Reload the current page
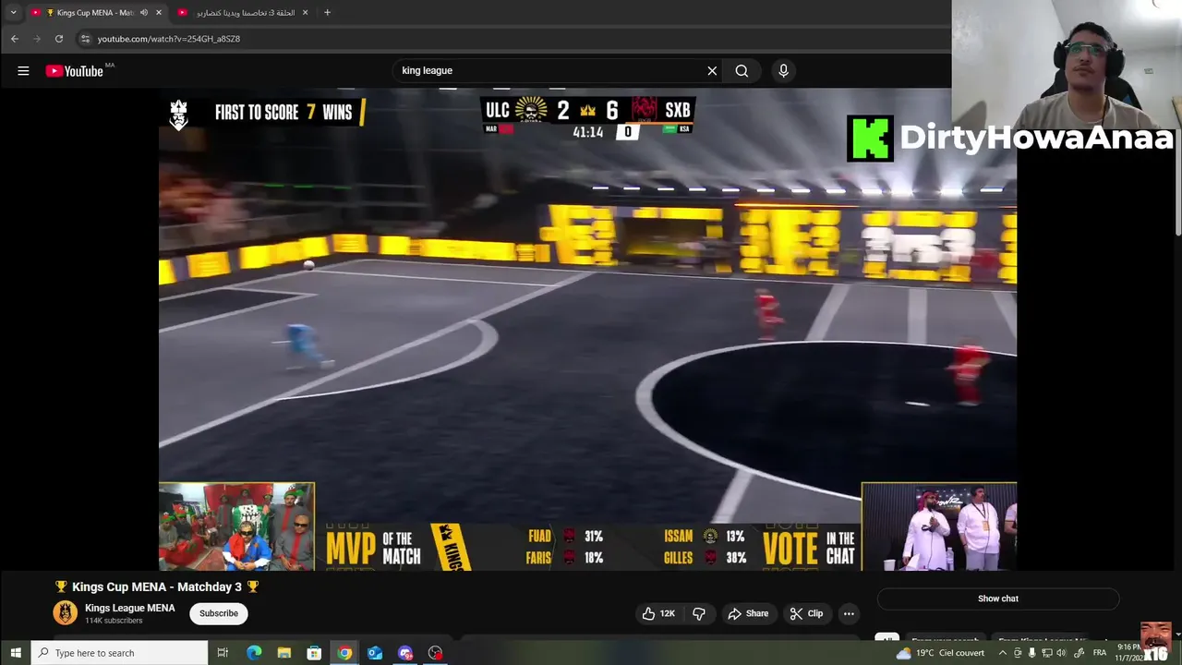Screen dimensions: 1182x665 (59, 39)
